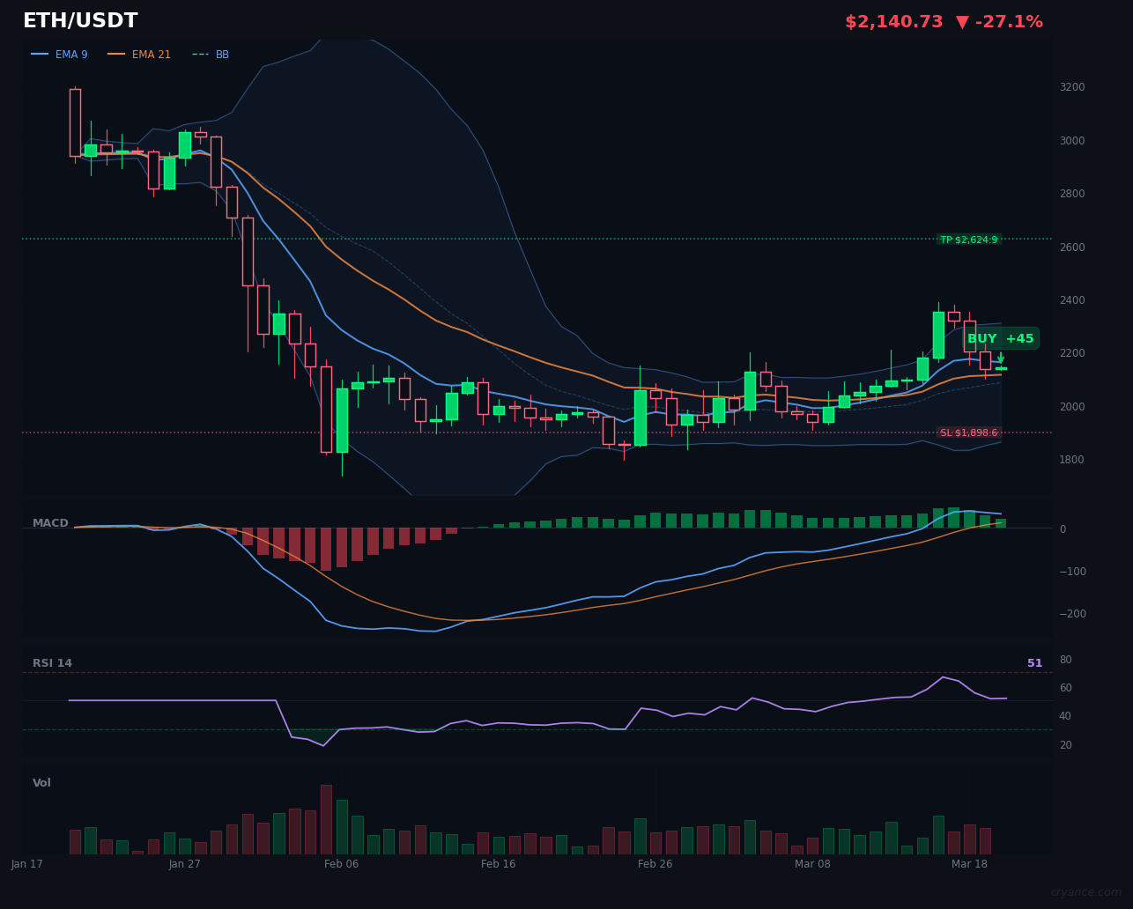Click the $2,140.73 price ticker
This screenshot has height=909, width=1133.
point(893,20)
